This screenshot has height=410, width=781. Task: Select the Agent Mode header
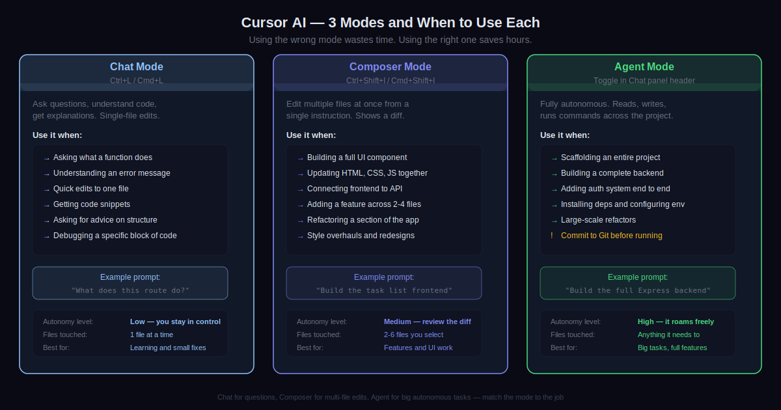[x=644, y=67]
